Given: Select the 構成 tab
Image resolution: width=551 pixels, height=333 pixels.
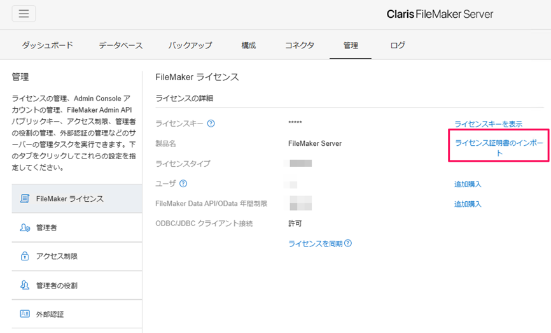Looking at the screenshot, I should click(x=248, y=45).
